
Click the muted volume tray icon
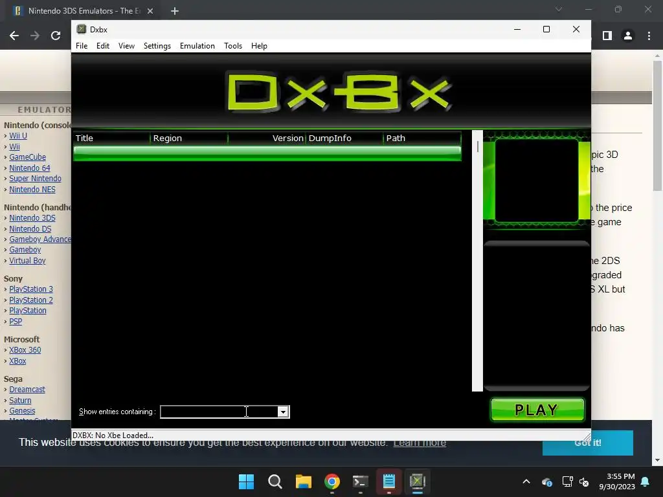584,481
